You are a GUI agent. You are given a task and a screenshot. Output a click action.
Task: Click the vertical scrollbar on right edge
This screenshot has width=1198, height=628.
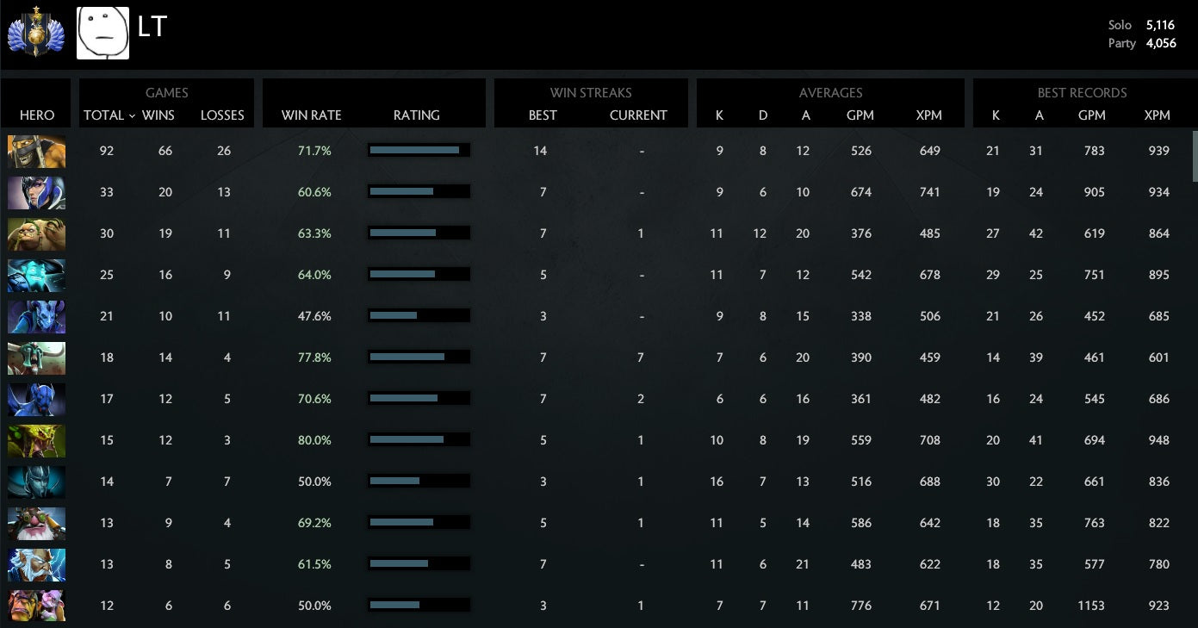click(1194, 156)
